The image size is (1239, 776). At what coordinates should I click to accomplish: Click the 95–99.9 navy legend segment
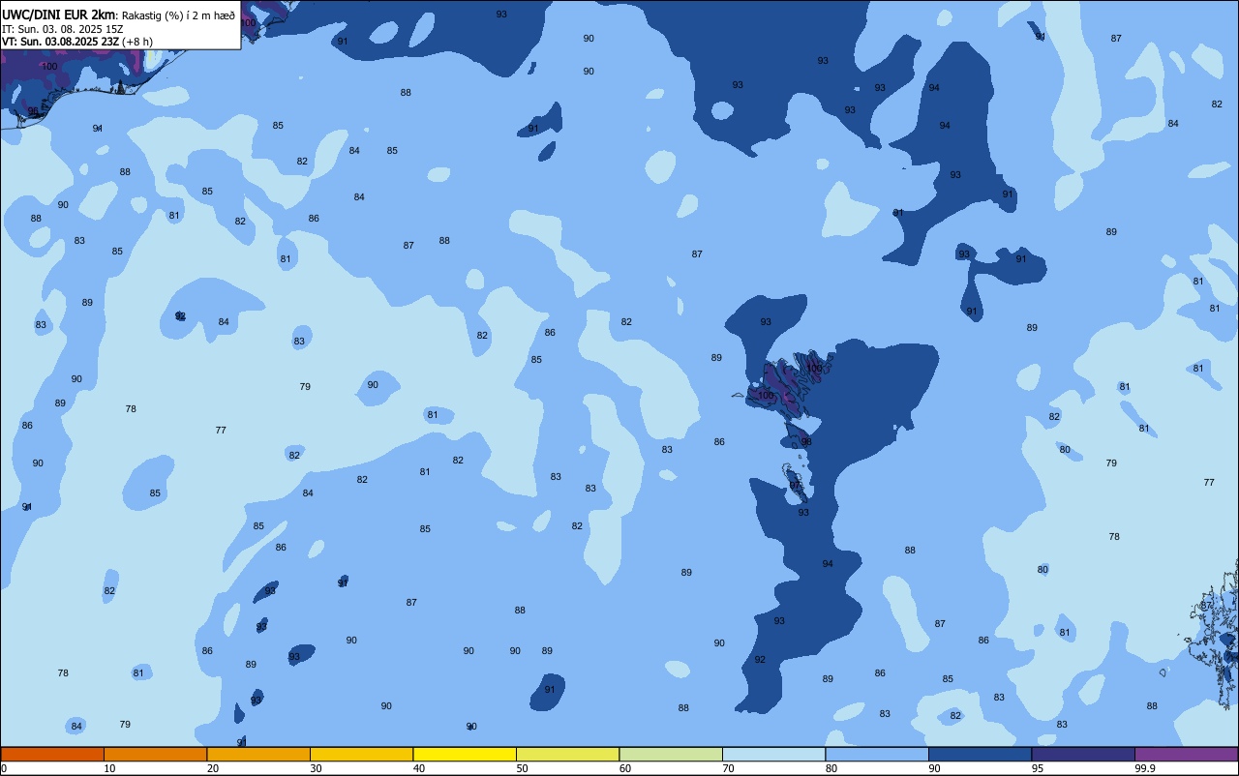tap(1083, 754)
